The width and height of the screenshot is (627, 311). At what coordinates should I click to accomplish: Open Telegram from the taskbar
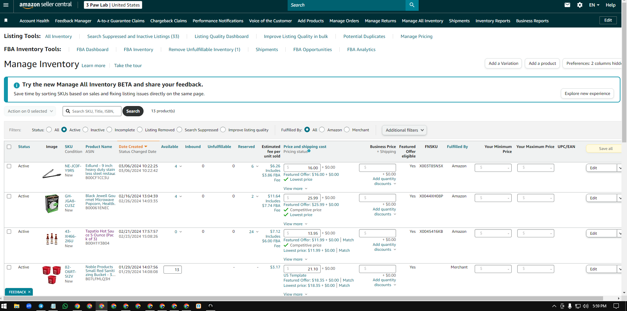pos(41,306)
